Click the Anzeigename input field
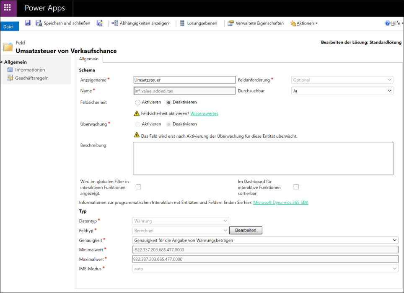 click(184, 80)
